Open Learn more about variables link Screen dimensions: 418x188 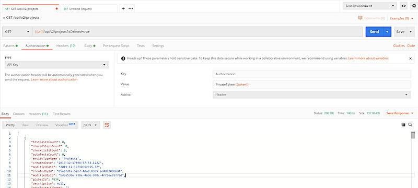368,58
